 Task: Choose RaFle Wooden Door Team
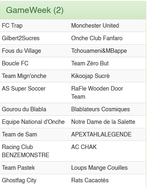97,93
